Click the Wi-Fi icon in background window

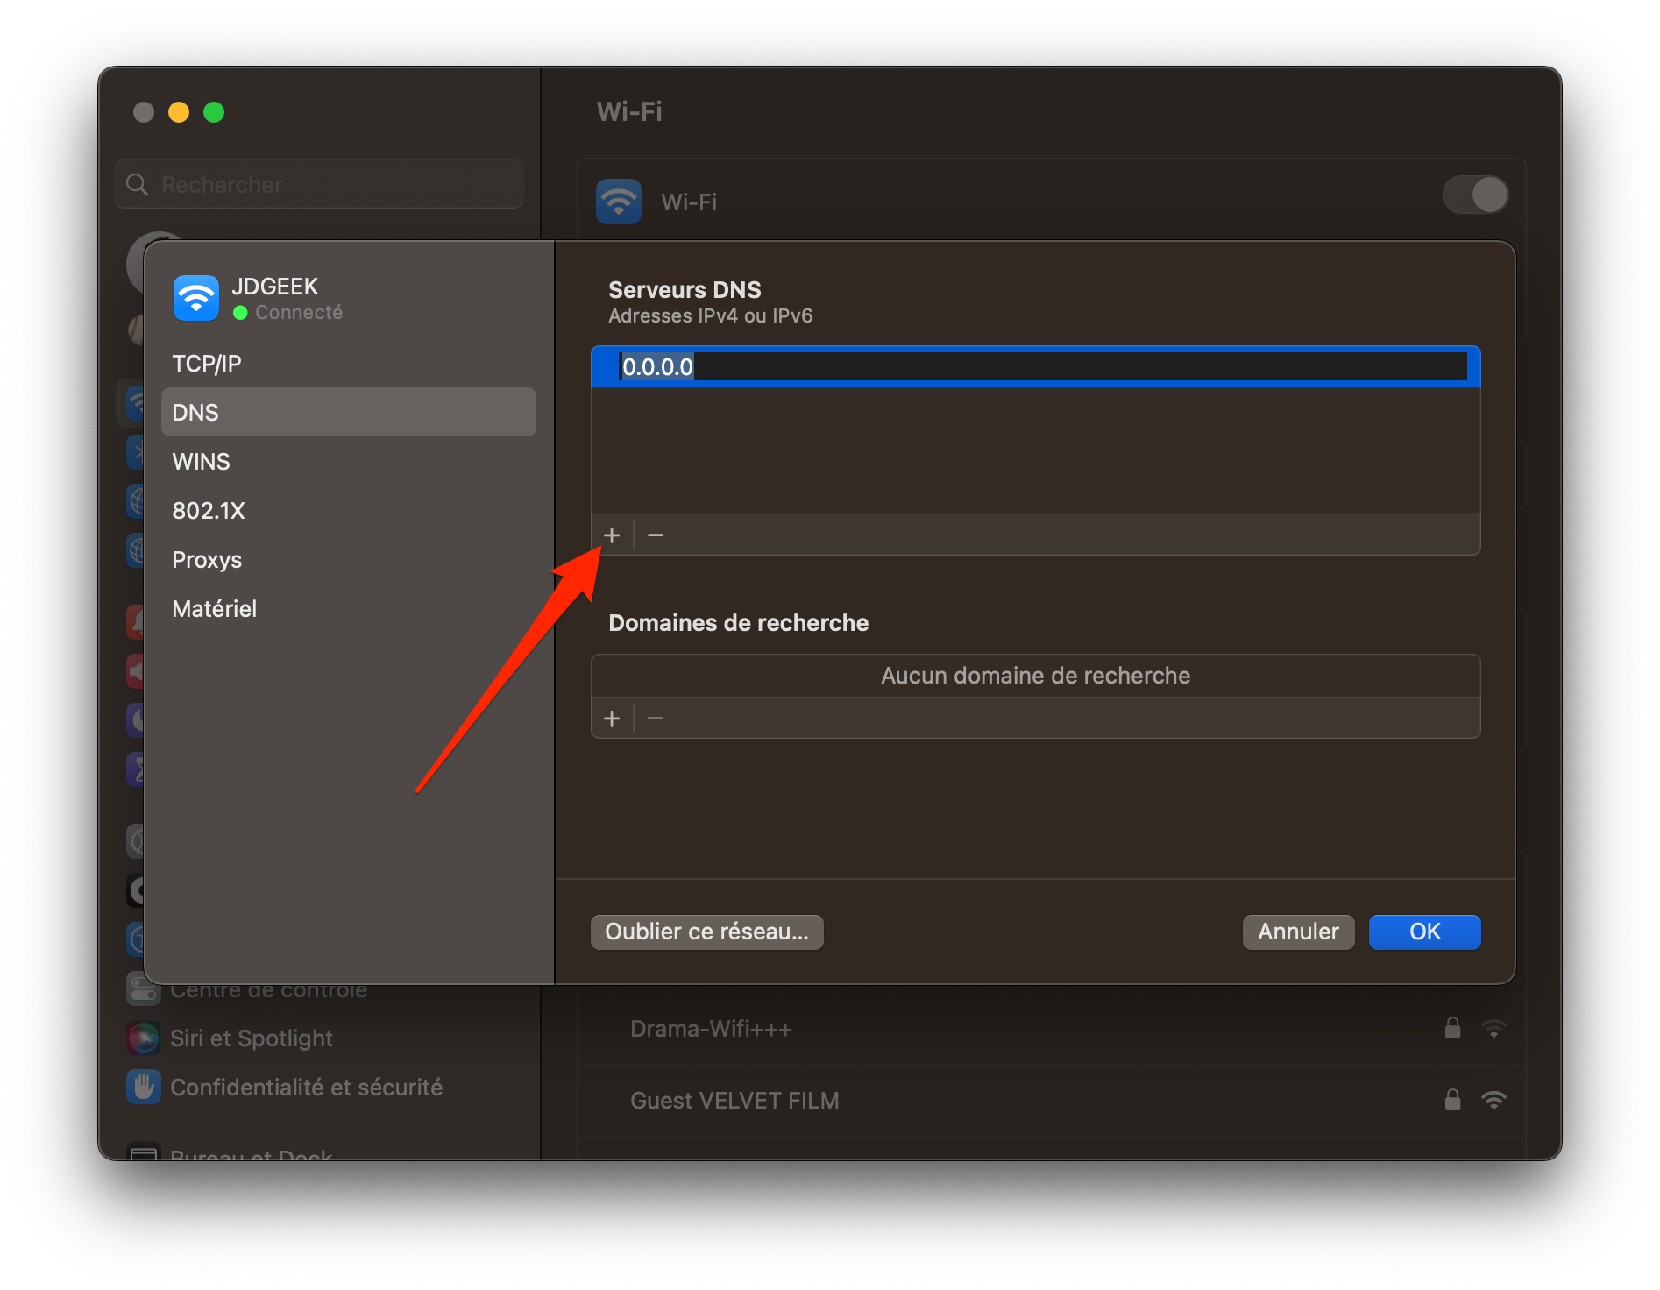click(x=619, y=202)
